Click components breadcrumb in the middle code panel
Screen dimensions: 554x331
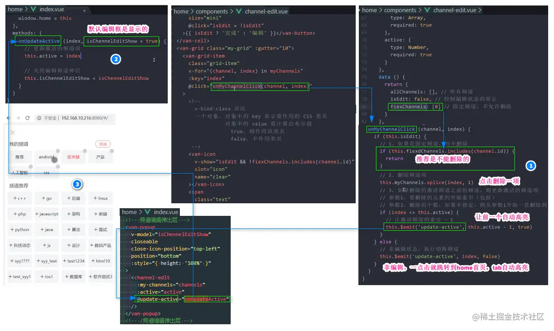[x=212, y=11]
